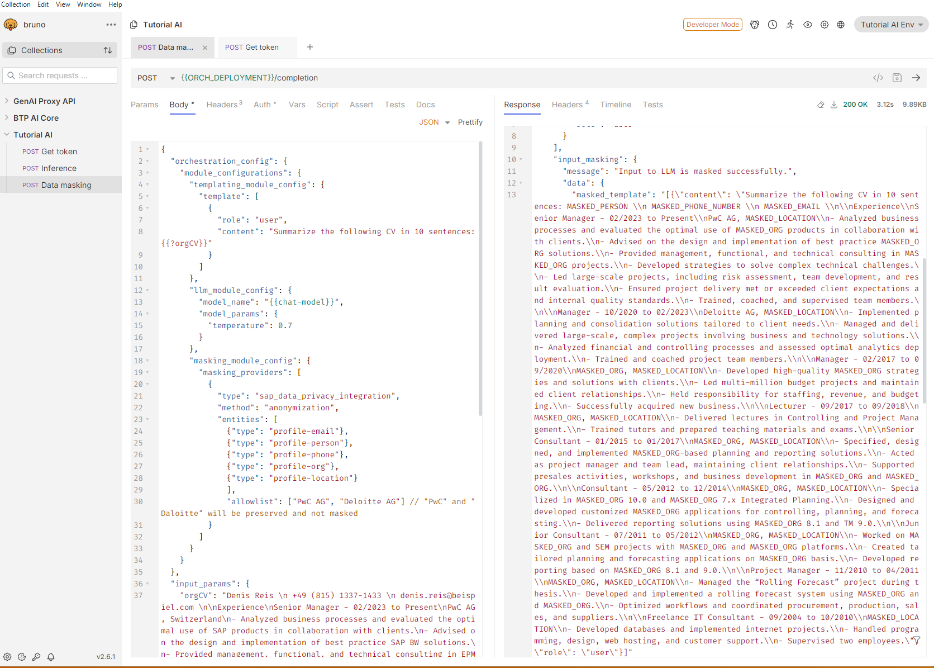Fold input_masking at response line 10
This screenshot has height=668, width=934.
point(521,159)
